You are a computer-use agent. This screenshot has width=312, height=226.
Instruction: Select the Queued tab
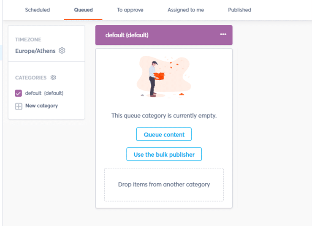click(x=83, y=10)
